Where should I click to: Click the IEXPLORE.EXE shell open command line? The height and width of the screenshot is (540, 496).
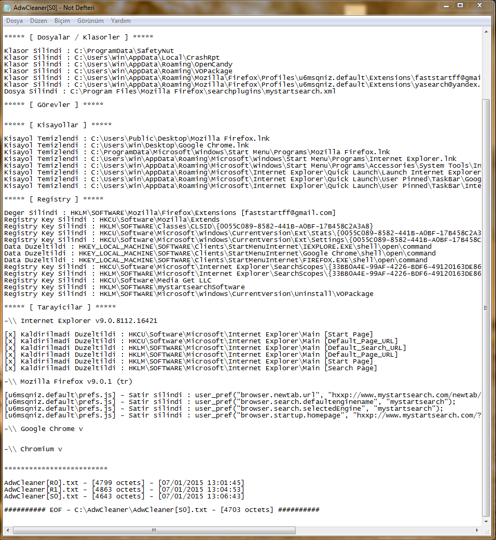click(218, 247)
